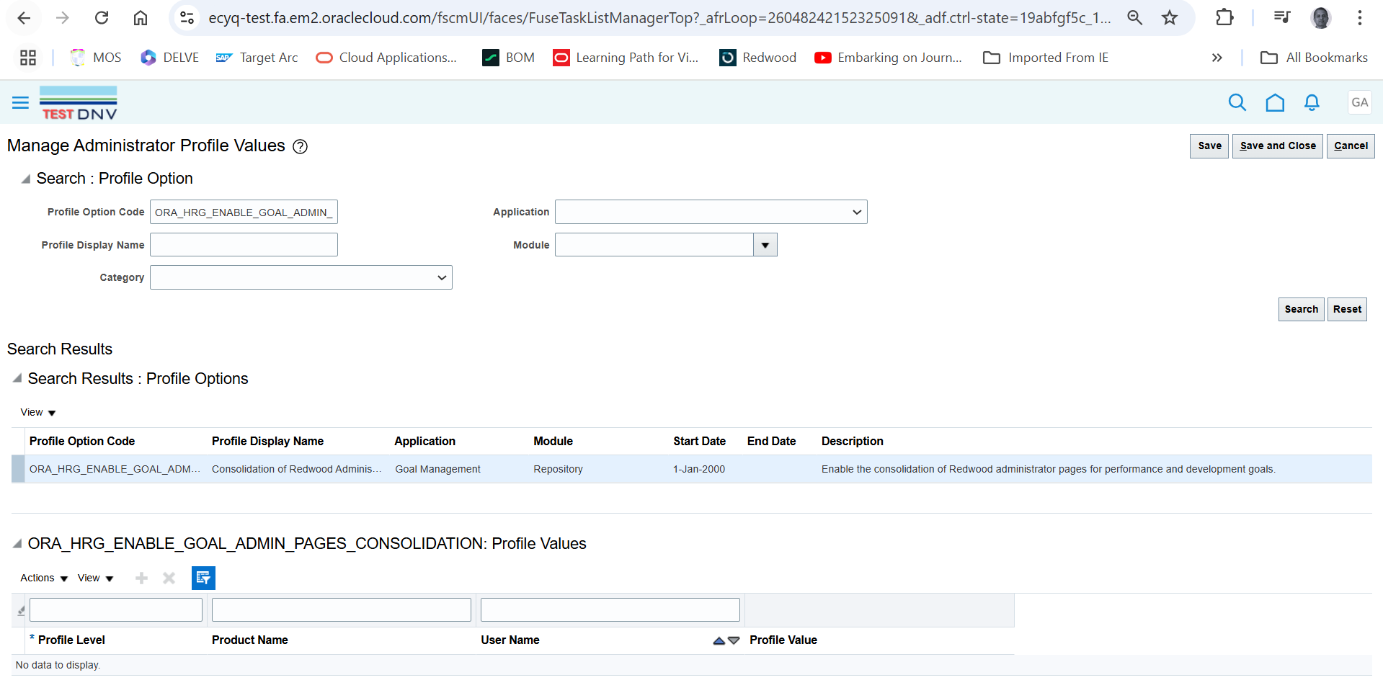Delete the selected profile value row
Screen dimensions: 1383x693
(x=169, y=578)
